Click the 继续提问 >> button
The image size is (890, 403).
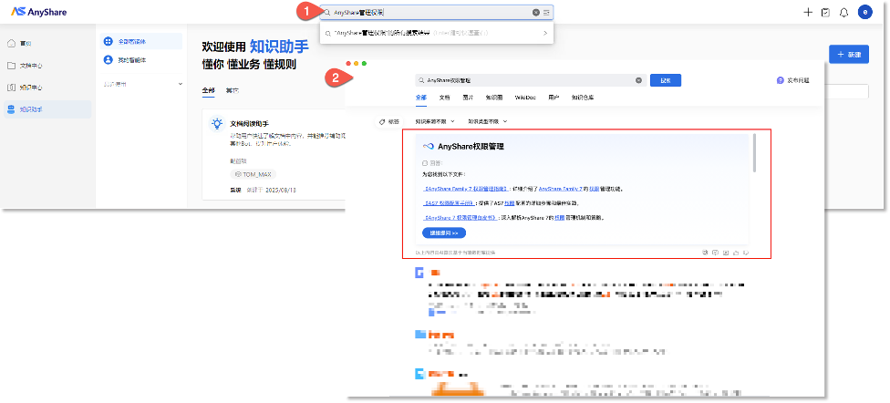tap(444, 233)
